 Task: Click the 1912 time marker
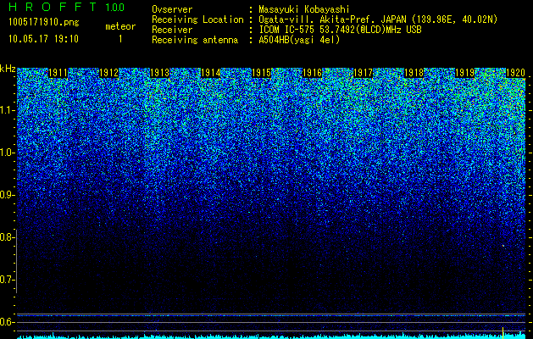point(108,73)
